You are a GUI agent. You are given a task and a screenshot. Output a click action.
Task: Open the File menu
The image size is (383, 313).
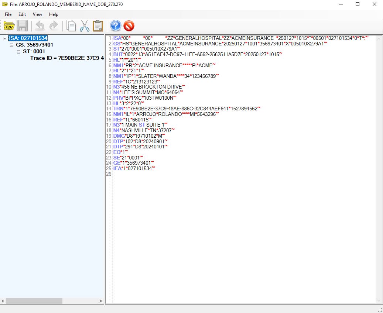pyautogui.click(x=8, y=14)
